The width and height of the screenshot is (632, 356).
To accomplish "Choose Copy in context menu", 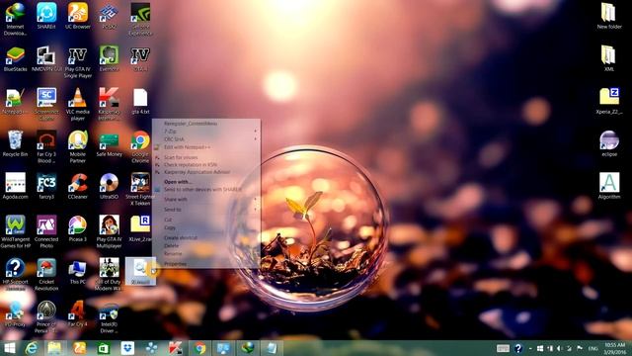I will 206,227.
